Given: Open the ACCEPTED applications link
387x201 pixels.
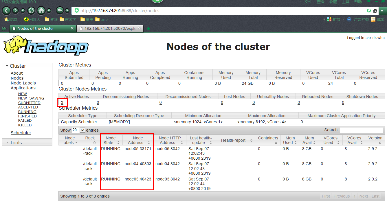Looking at the screenshot, I should tap(28, 107).
